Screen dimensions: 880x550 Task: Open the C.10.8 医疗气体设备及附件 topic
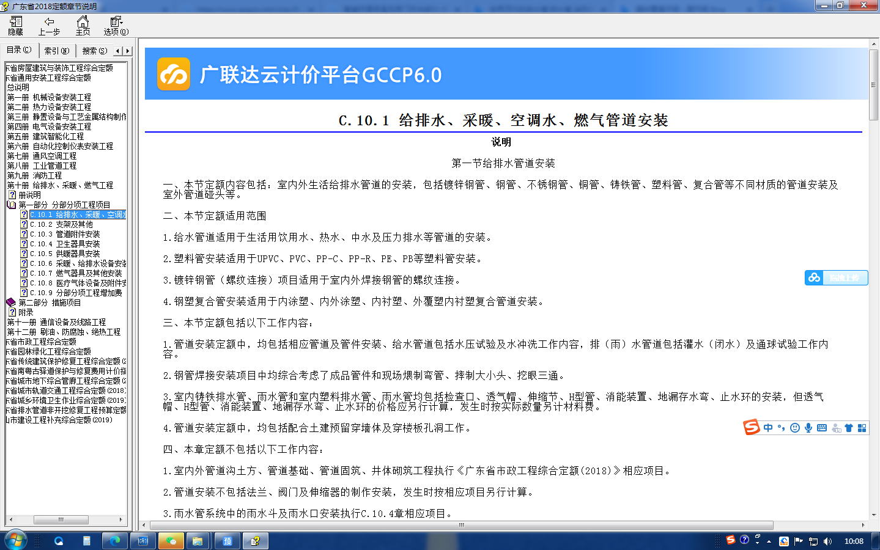click(x=78, y=283)
